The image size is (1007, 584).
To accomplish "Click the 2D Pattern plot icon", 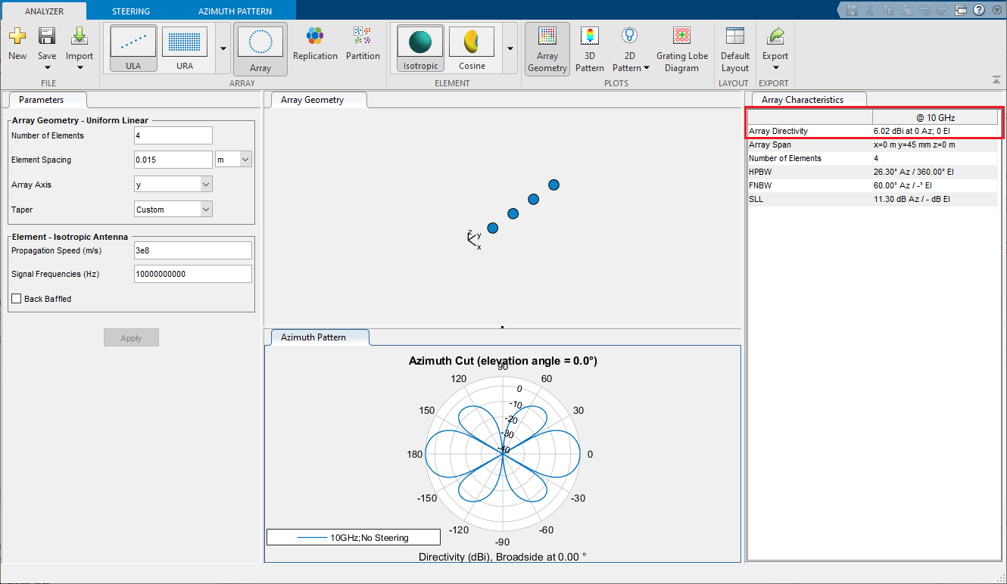I will [628, 36].
